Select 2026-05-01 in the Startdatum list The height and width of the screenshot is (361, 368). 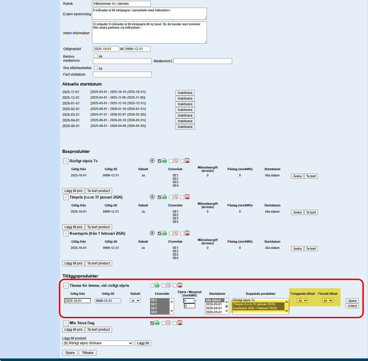[x=214, y=304]
